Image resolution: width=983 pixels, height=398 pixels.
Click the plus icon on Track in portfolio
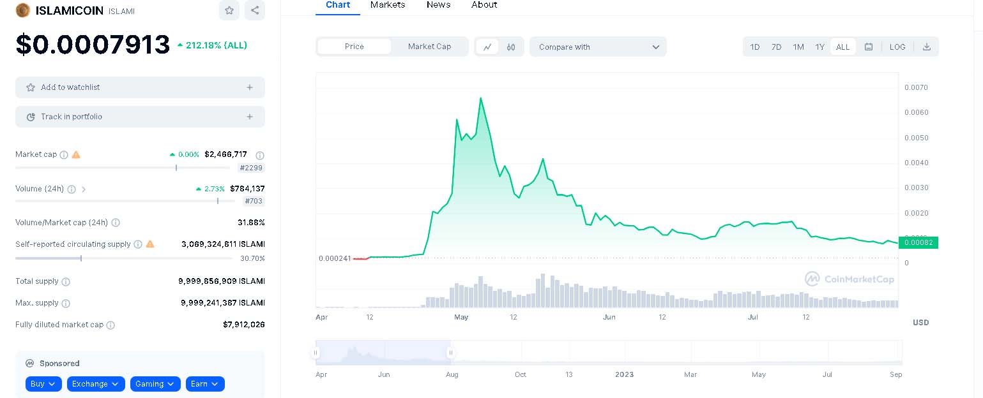coord(250,117)
